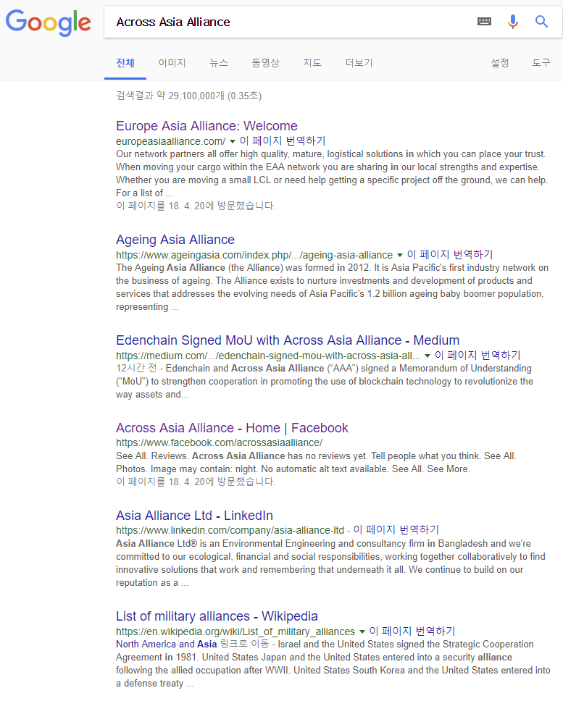The image size is (563, 701).
Task: Translate the europeasiaalliance.com page
Action: 283,140
